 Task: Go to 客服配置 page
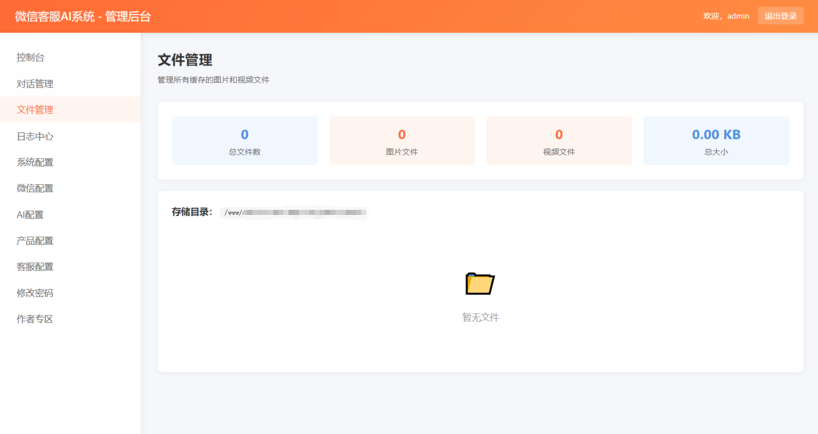click(x=35, y=267)
